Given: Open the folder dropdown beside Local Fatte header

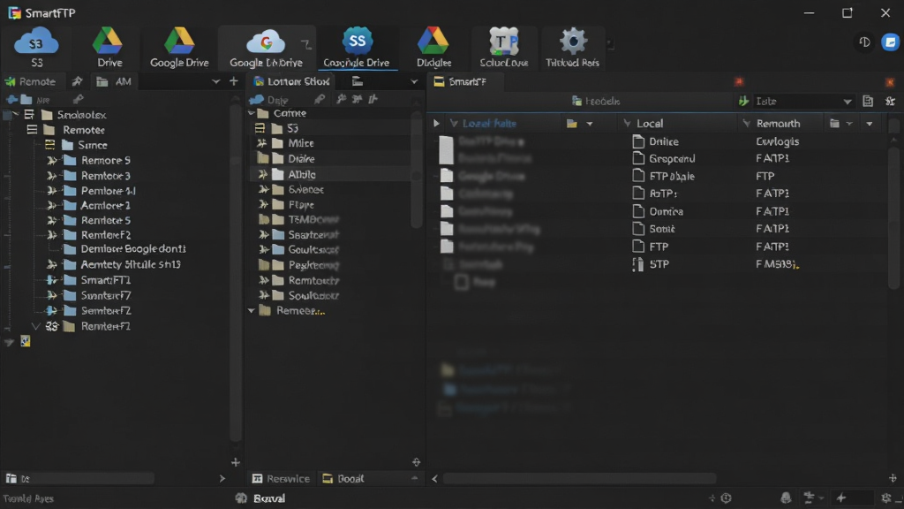Looking at the screenshot, I should point(589,124).
